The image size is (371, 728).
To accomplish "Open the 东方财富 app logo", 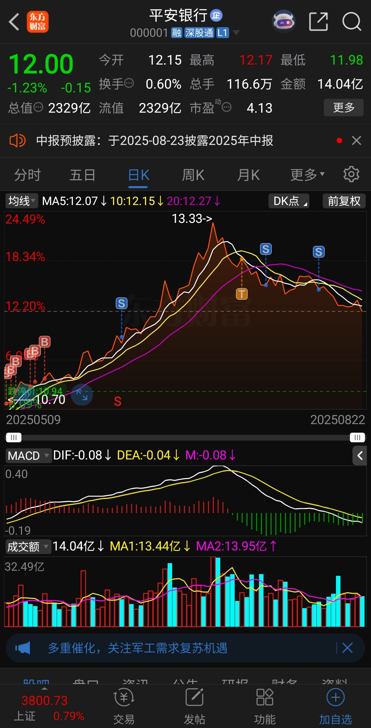I will tap(38, 22).
